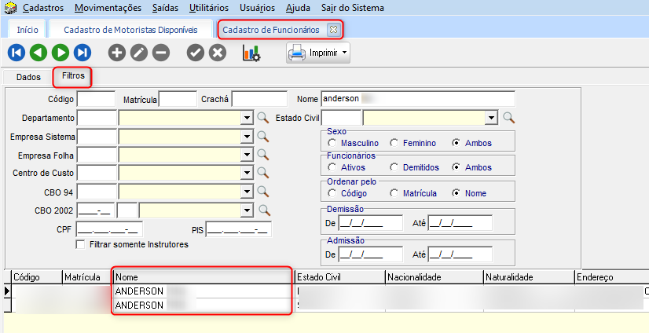Viewport: 649px width, 333px height.
Task: Select the Masculino radio button
Action: 334,144
